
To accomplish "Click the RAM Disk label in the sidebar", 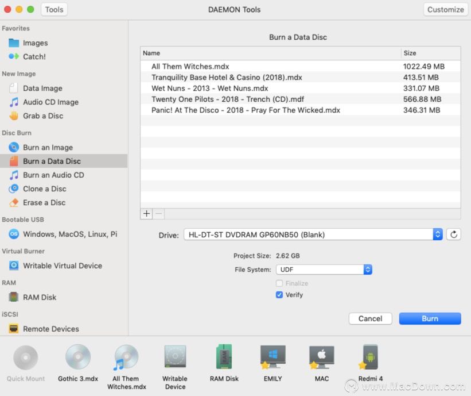I will click(x=40, y=297).
